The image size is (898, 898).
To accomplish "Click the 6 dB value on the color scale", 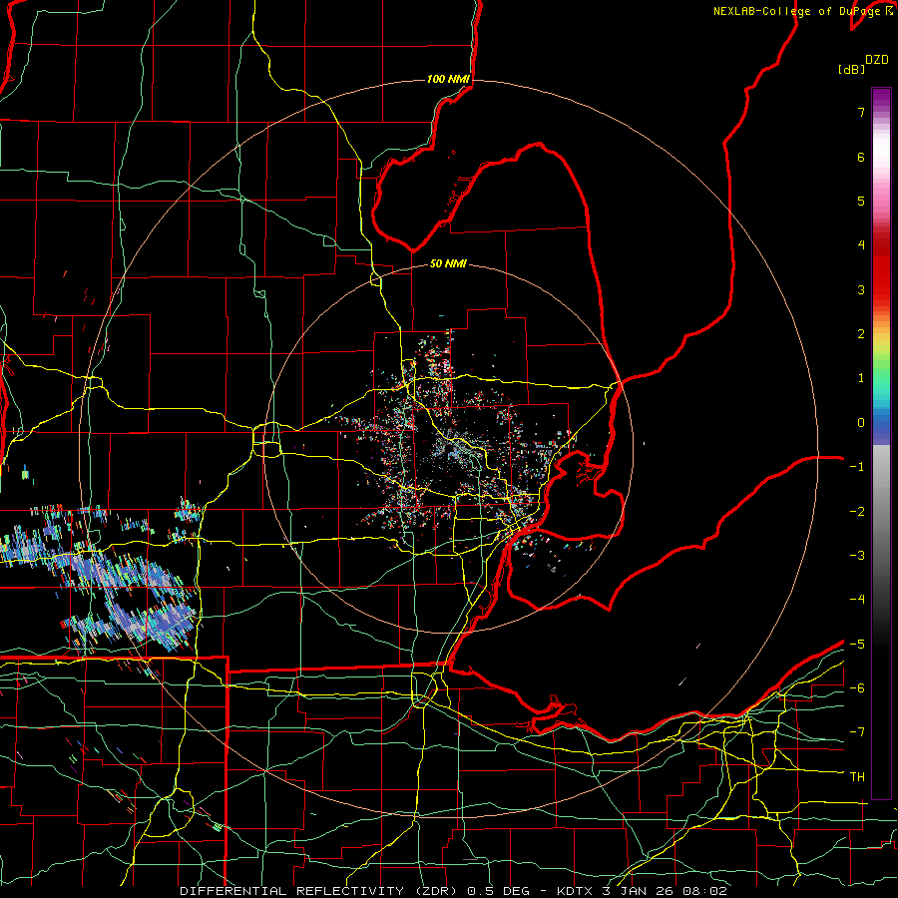I will point(861,157).
